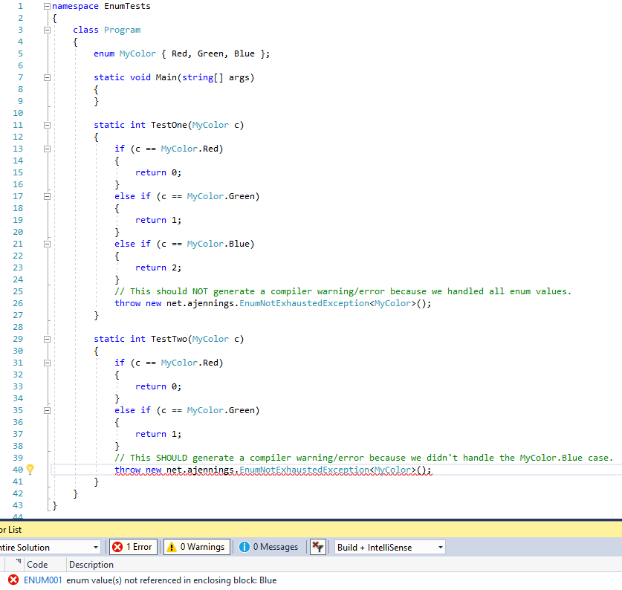This screenshot has height=590, width=622.
Task: Collapse the TestTwo method block
Action: point(48,340)
